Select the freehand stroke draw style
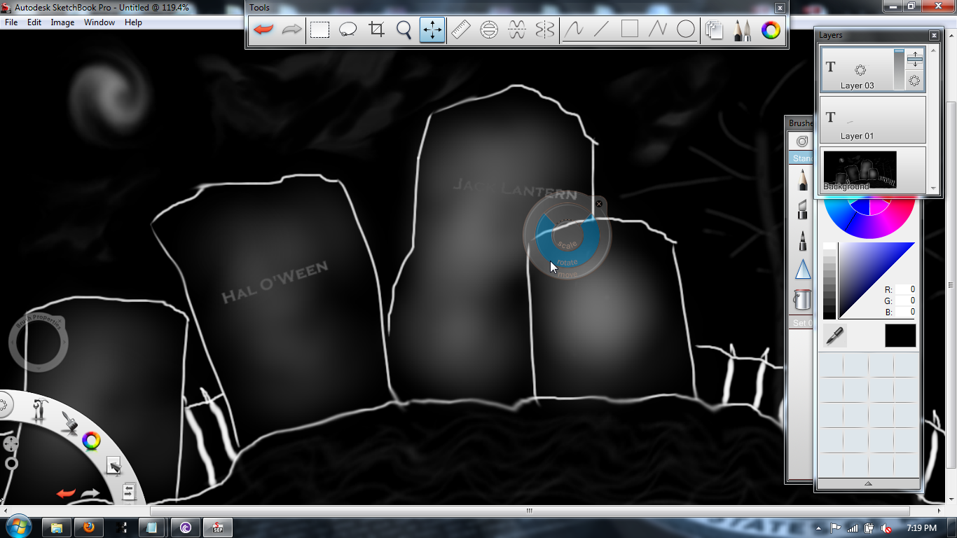Viewport: 957px width, 538px height. [x=574, y=30]
